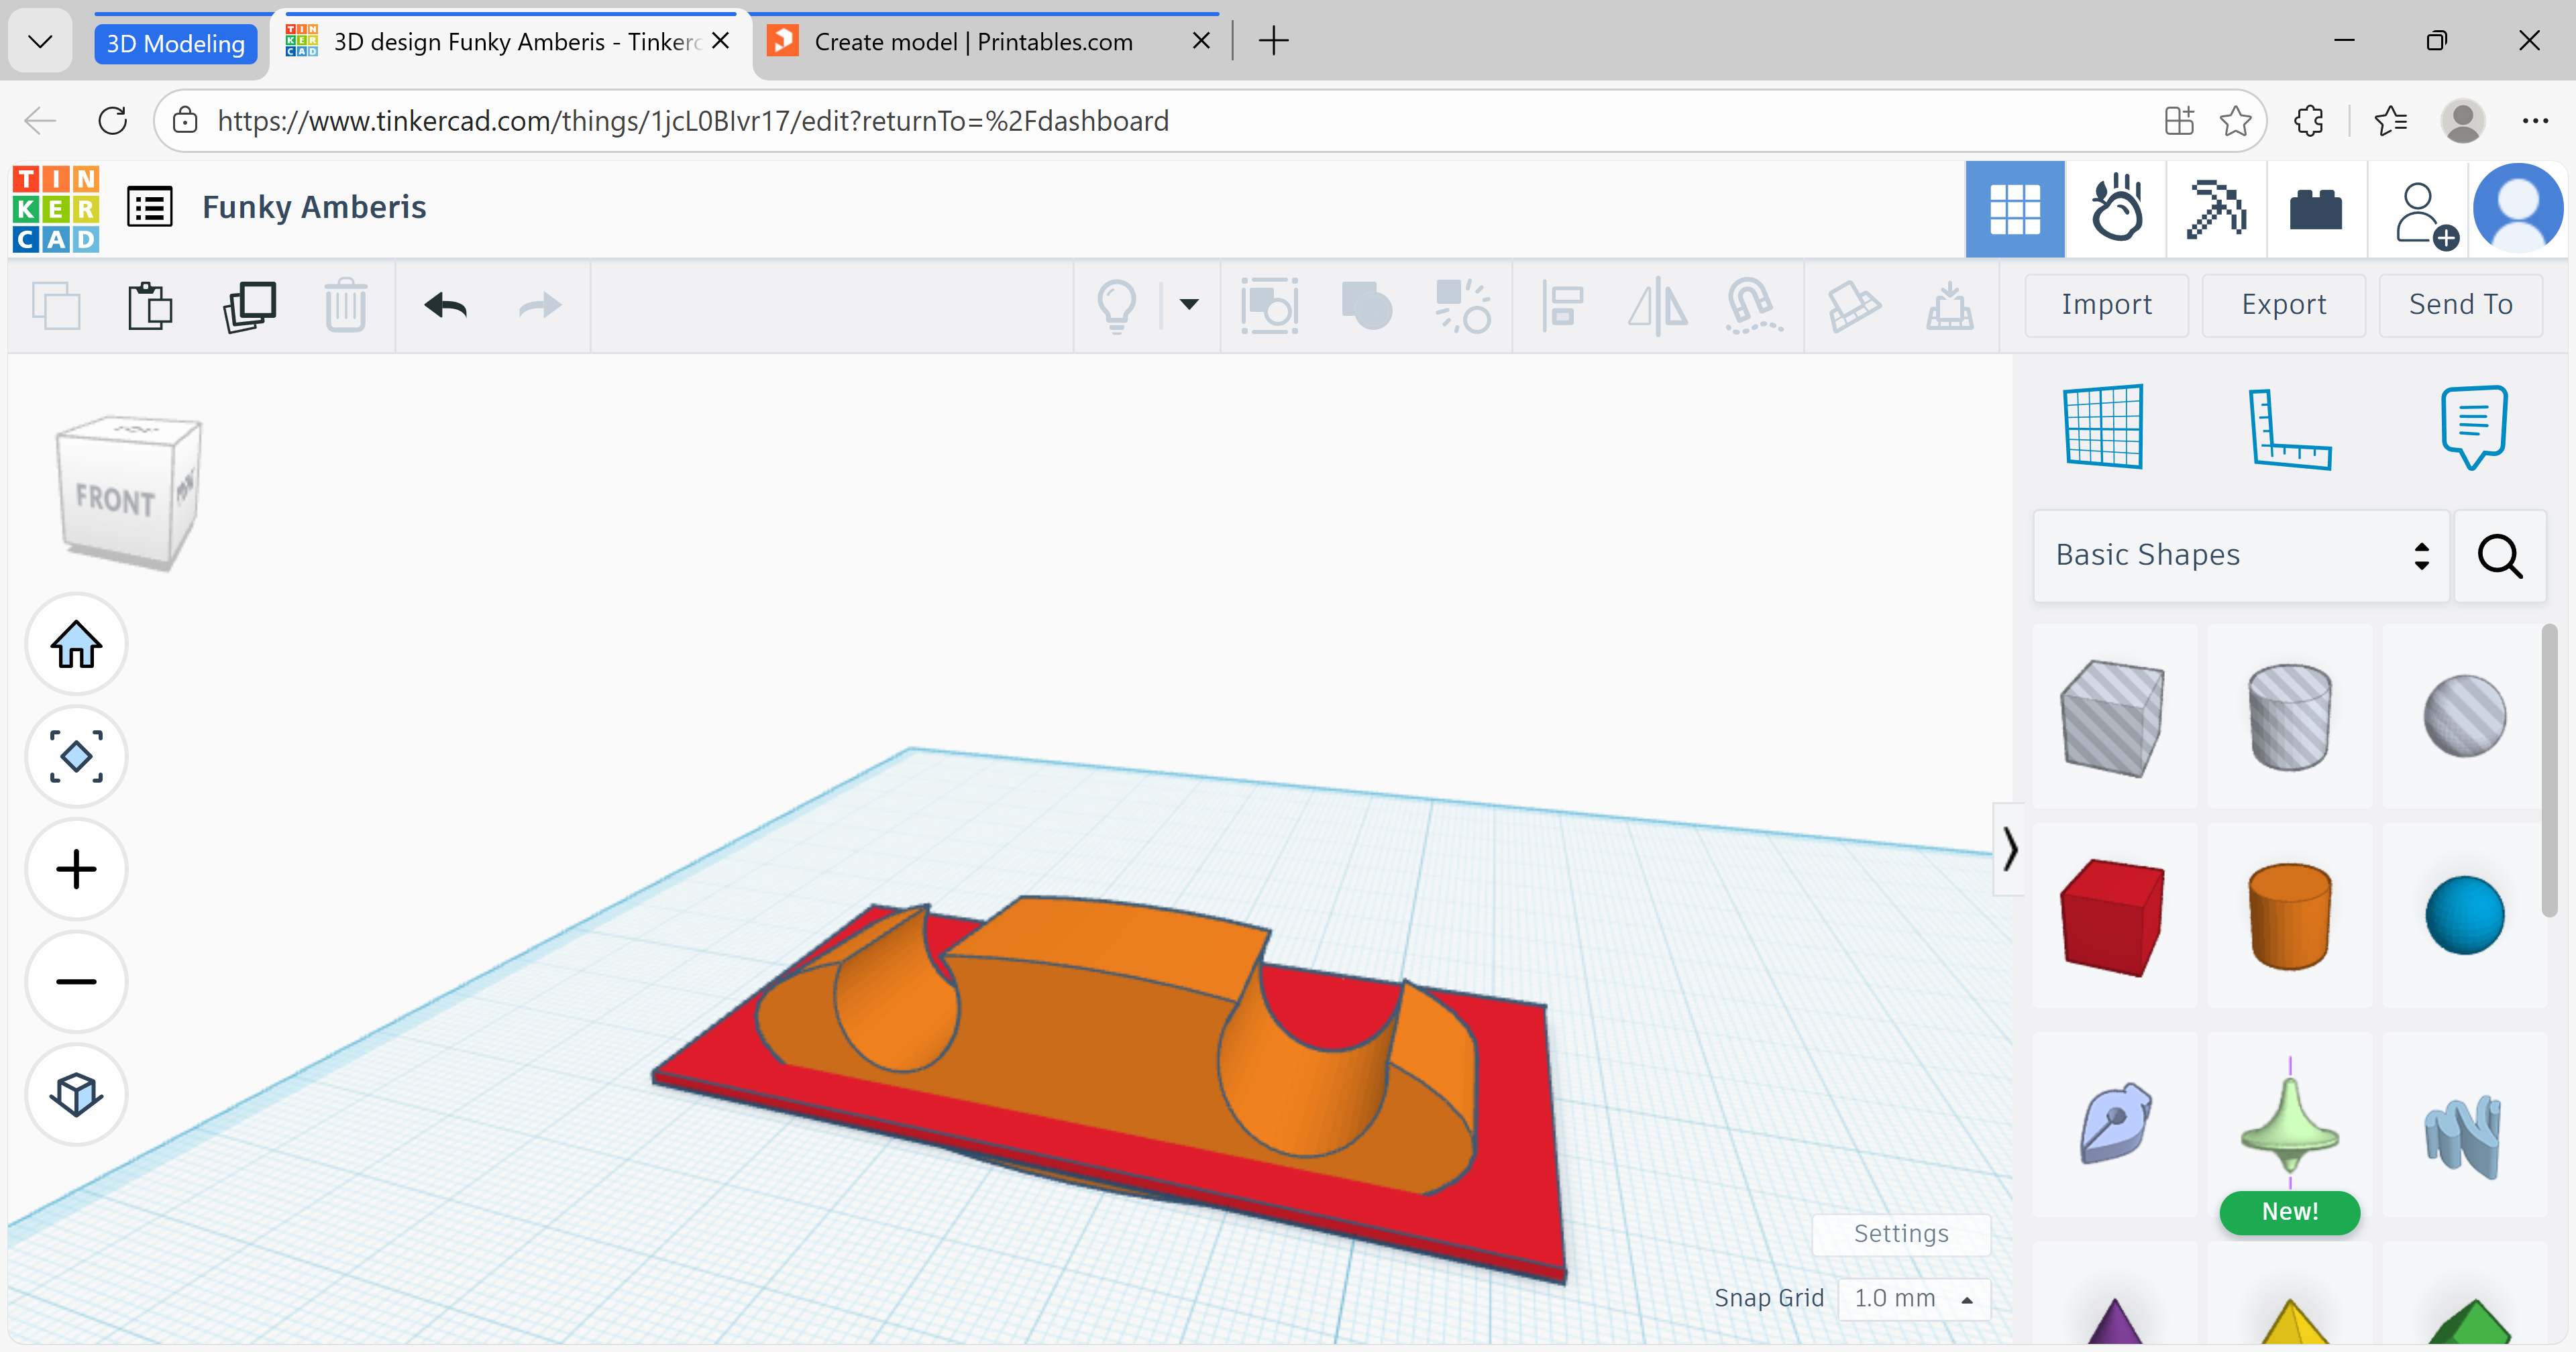This screenshot has height=1352, width=2576.
Task: Open the Send To option
Action: 2461,304
